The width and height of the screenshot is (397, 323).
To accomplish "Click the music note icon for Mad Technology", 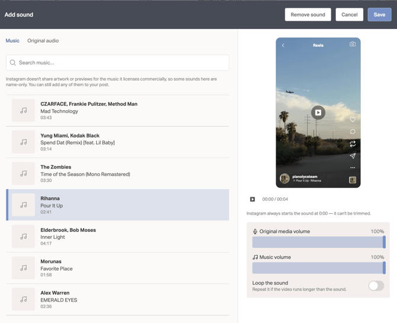I will point(23,110).
